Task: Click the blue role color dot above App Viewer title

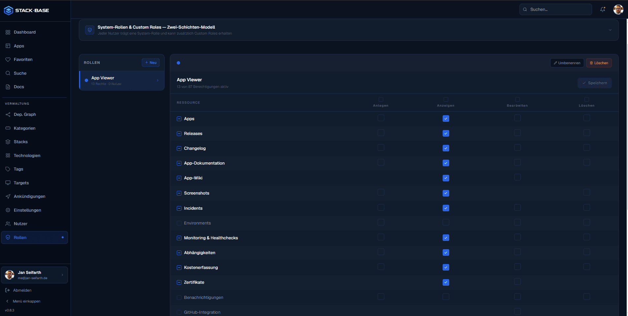Action: 178,63
